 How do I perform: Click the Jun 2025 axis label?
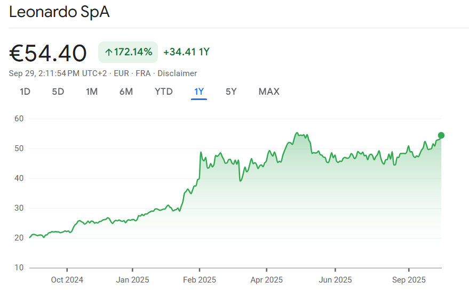pos(335,279)
